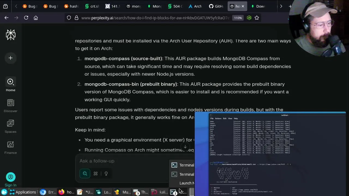
Task: Click the Sign In account icon
Action: [x=11, y=180]
